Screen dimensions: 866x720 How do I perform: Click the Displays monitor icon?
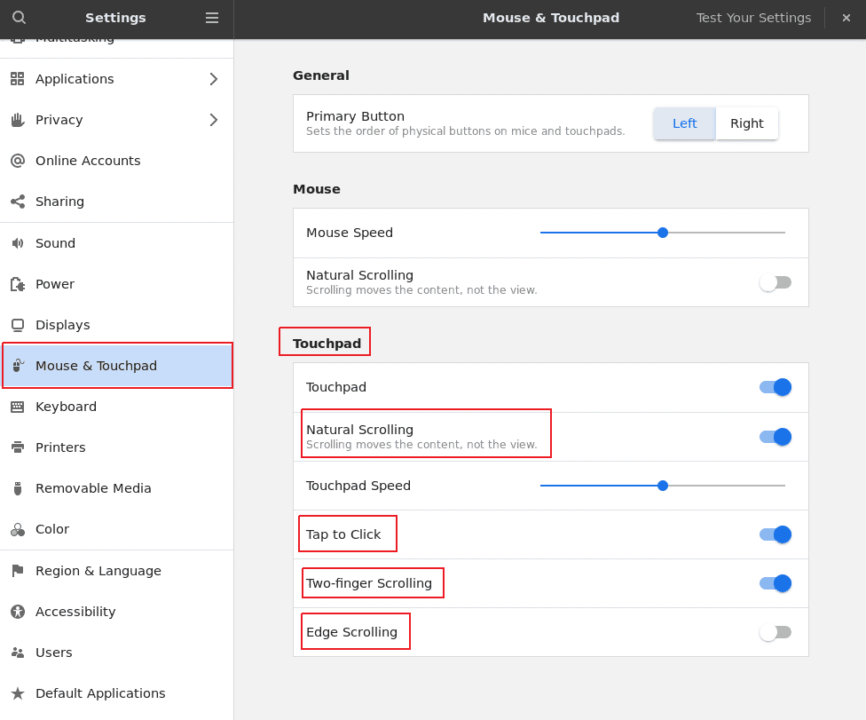[x=17, y=325]
